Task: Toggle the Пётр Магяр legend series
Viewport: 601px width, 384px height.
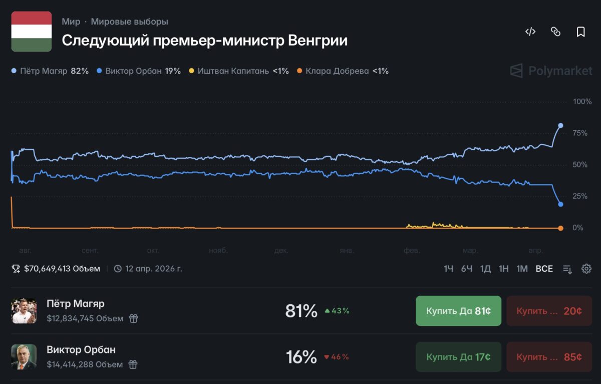Action: click(50, 71)
